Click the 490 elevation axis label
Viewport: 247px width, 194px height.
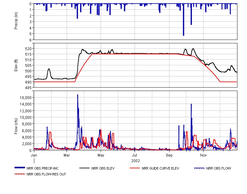click(x=28, y=82)
